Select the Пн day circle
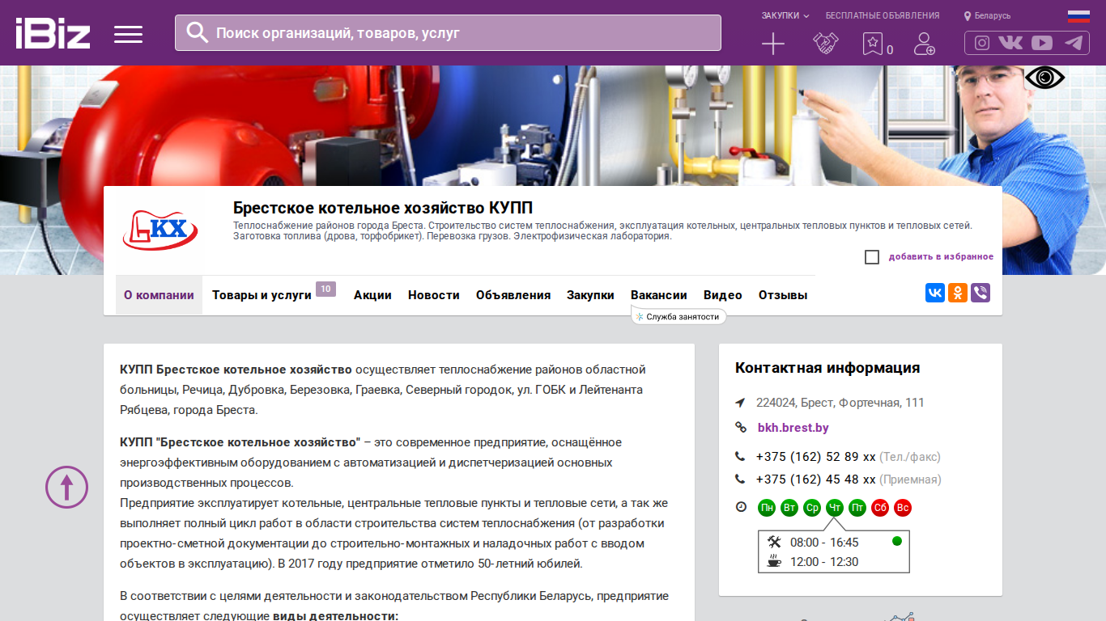Viewport: 1106px width, 621px height. pyautogui.click(x=767, y=508)
